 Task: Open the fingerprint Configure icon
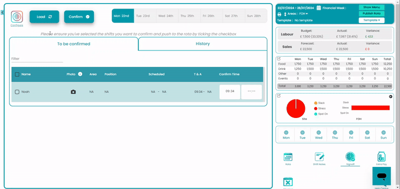(x=17, y=16)
